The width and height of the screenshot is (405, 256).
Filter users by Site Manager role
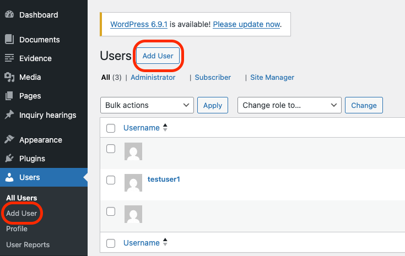[x=272, y=78]
